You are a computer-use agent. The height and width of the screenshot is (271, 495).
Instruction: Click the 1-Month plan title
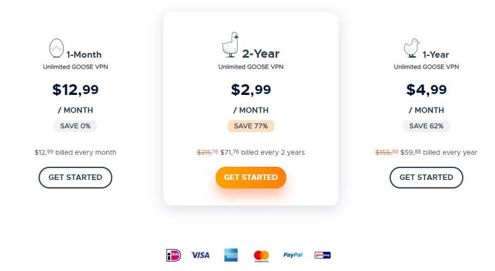tap(84, 55)
